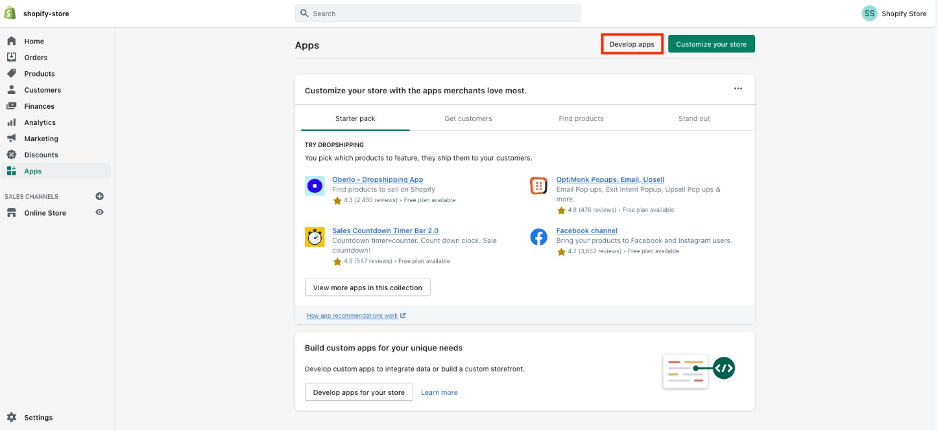Open the Discounts badge icon
The width and height of the screenshot is (938, 430).
point(11,155)
